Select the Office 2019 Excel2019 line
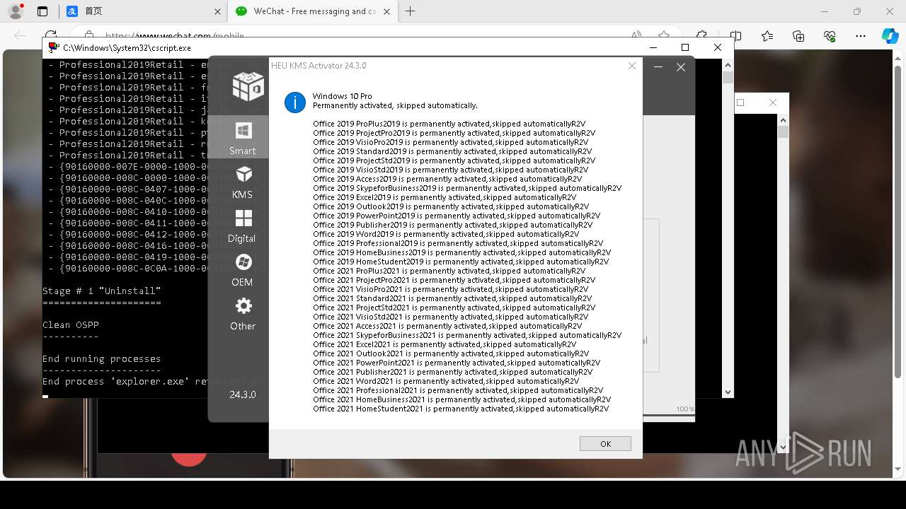Viewport: 906px width, 509px height. 445,197
